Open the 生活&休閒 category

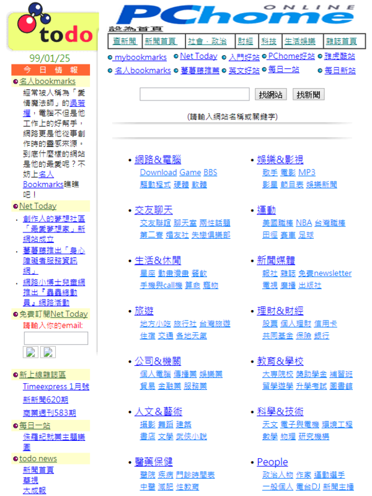tap(158, 260)
